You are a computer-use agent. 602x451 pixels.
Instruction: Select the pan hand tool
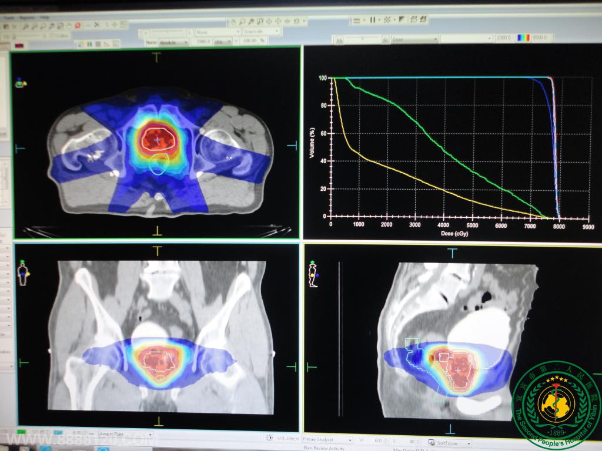coord(233,21)
